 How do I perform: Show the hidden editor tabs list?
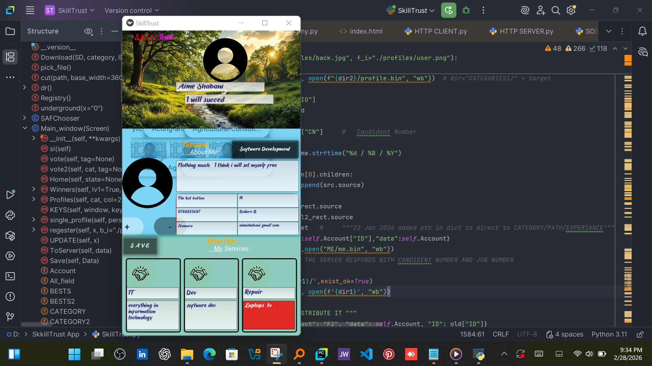609,31
